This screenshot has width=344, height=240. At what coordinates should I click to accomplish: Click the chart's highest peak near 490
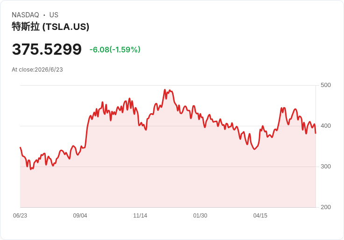165,89
